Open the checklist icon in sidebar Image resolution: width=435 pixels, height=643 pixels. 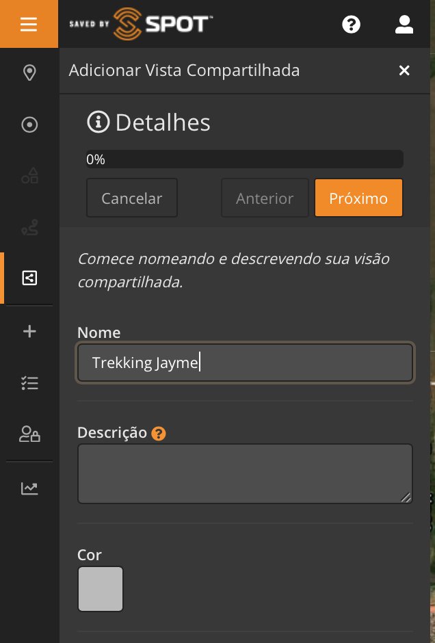[x=29, y=383]
